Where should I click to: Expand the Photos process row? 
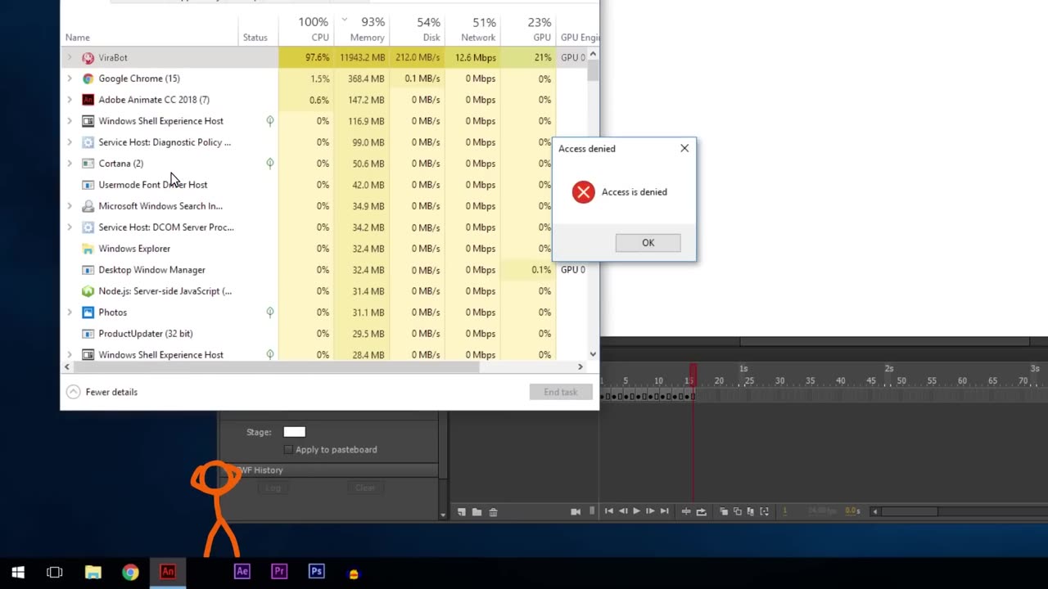[69, 312]
